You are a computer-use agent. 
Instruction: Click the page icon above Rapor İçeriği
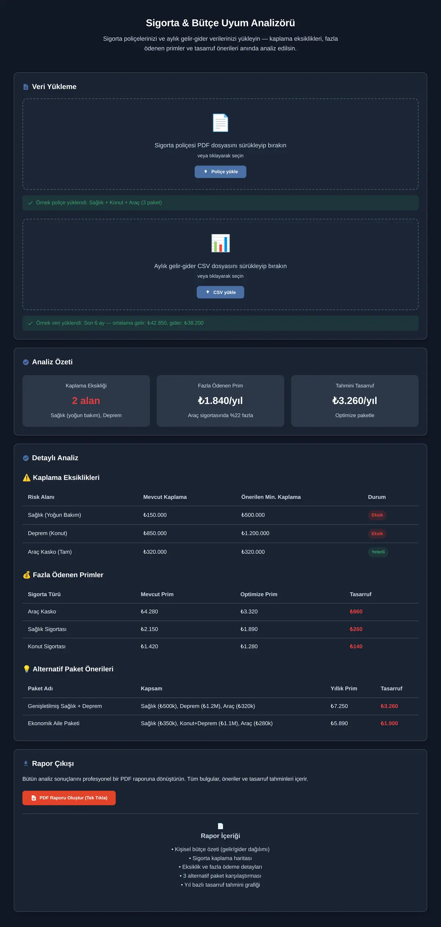click(220, 826)
